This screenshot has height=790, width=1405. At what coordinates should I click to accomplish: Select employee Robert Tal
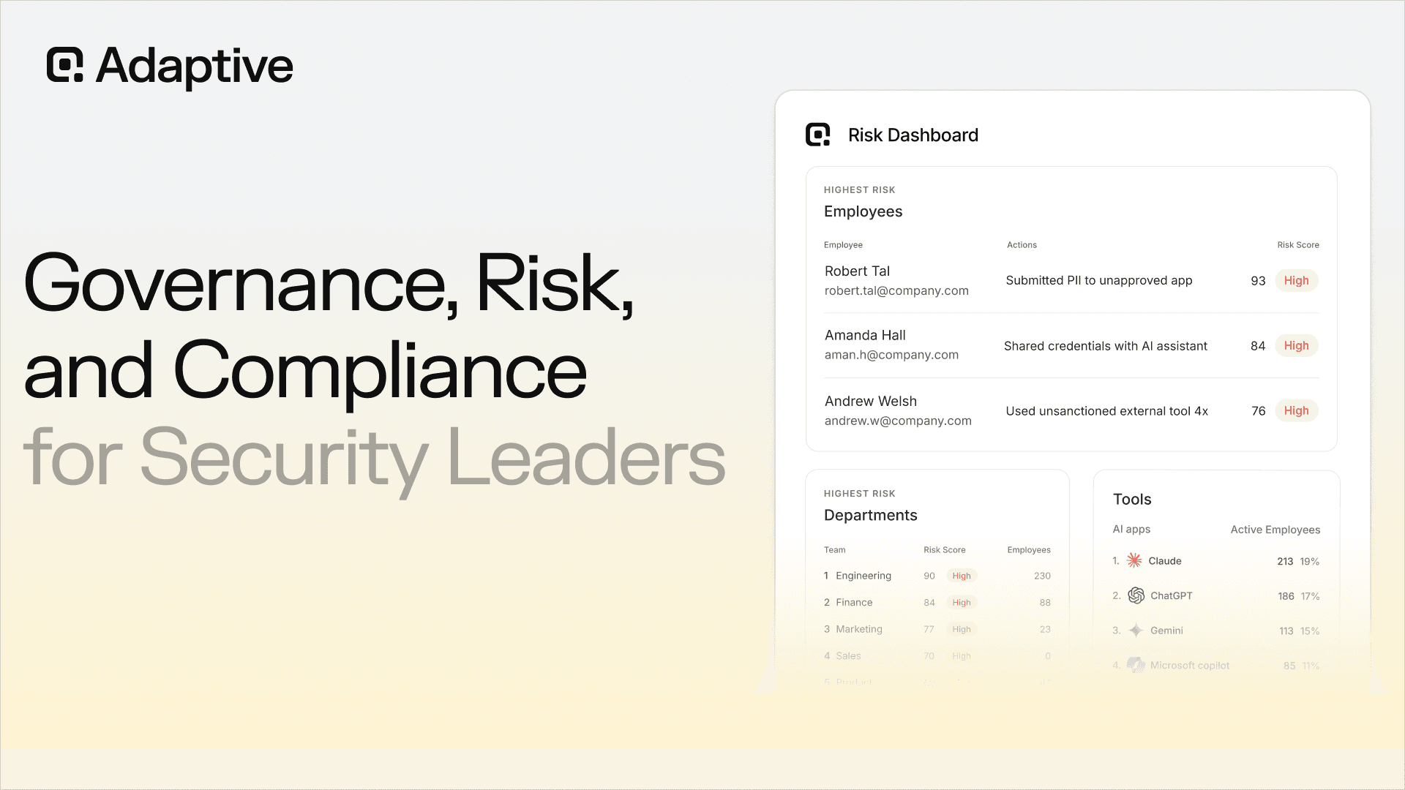click(x=857, y=271)
